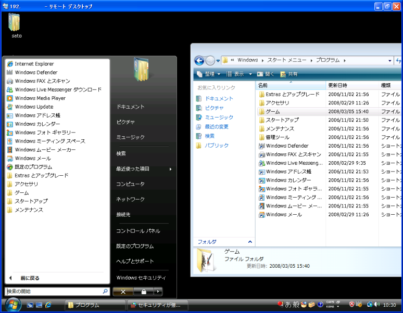Open the 整理 toolbar dropdown in Explorer
The image size is (403, 313).
click(208, 74)
